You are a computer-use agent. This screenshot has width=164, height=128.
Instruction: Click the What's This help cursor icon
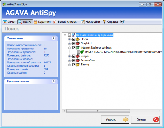122,22
